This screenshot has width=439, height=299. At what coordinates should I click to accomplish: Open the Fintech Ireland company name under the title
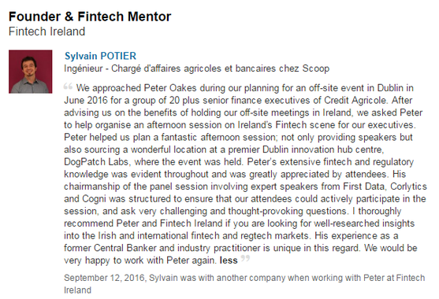click(47, 31)
